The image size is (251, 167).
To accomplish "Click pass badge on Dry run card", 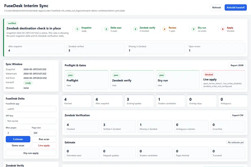I will pyautogui.click(x=162, y=75).
